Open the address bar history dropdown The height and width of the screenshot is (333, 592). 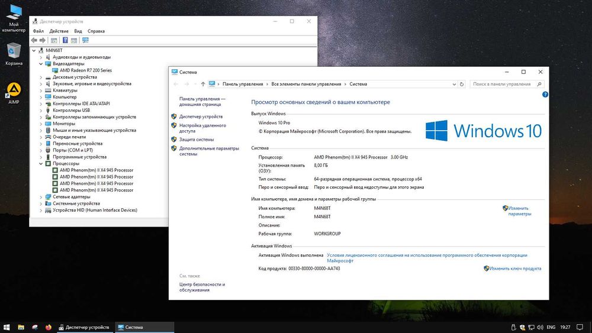(454, 84)
